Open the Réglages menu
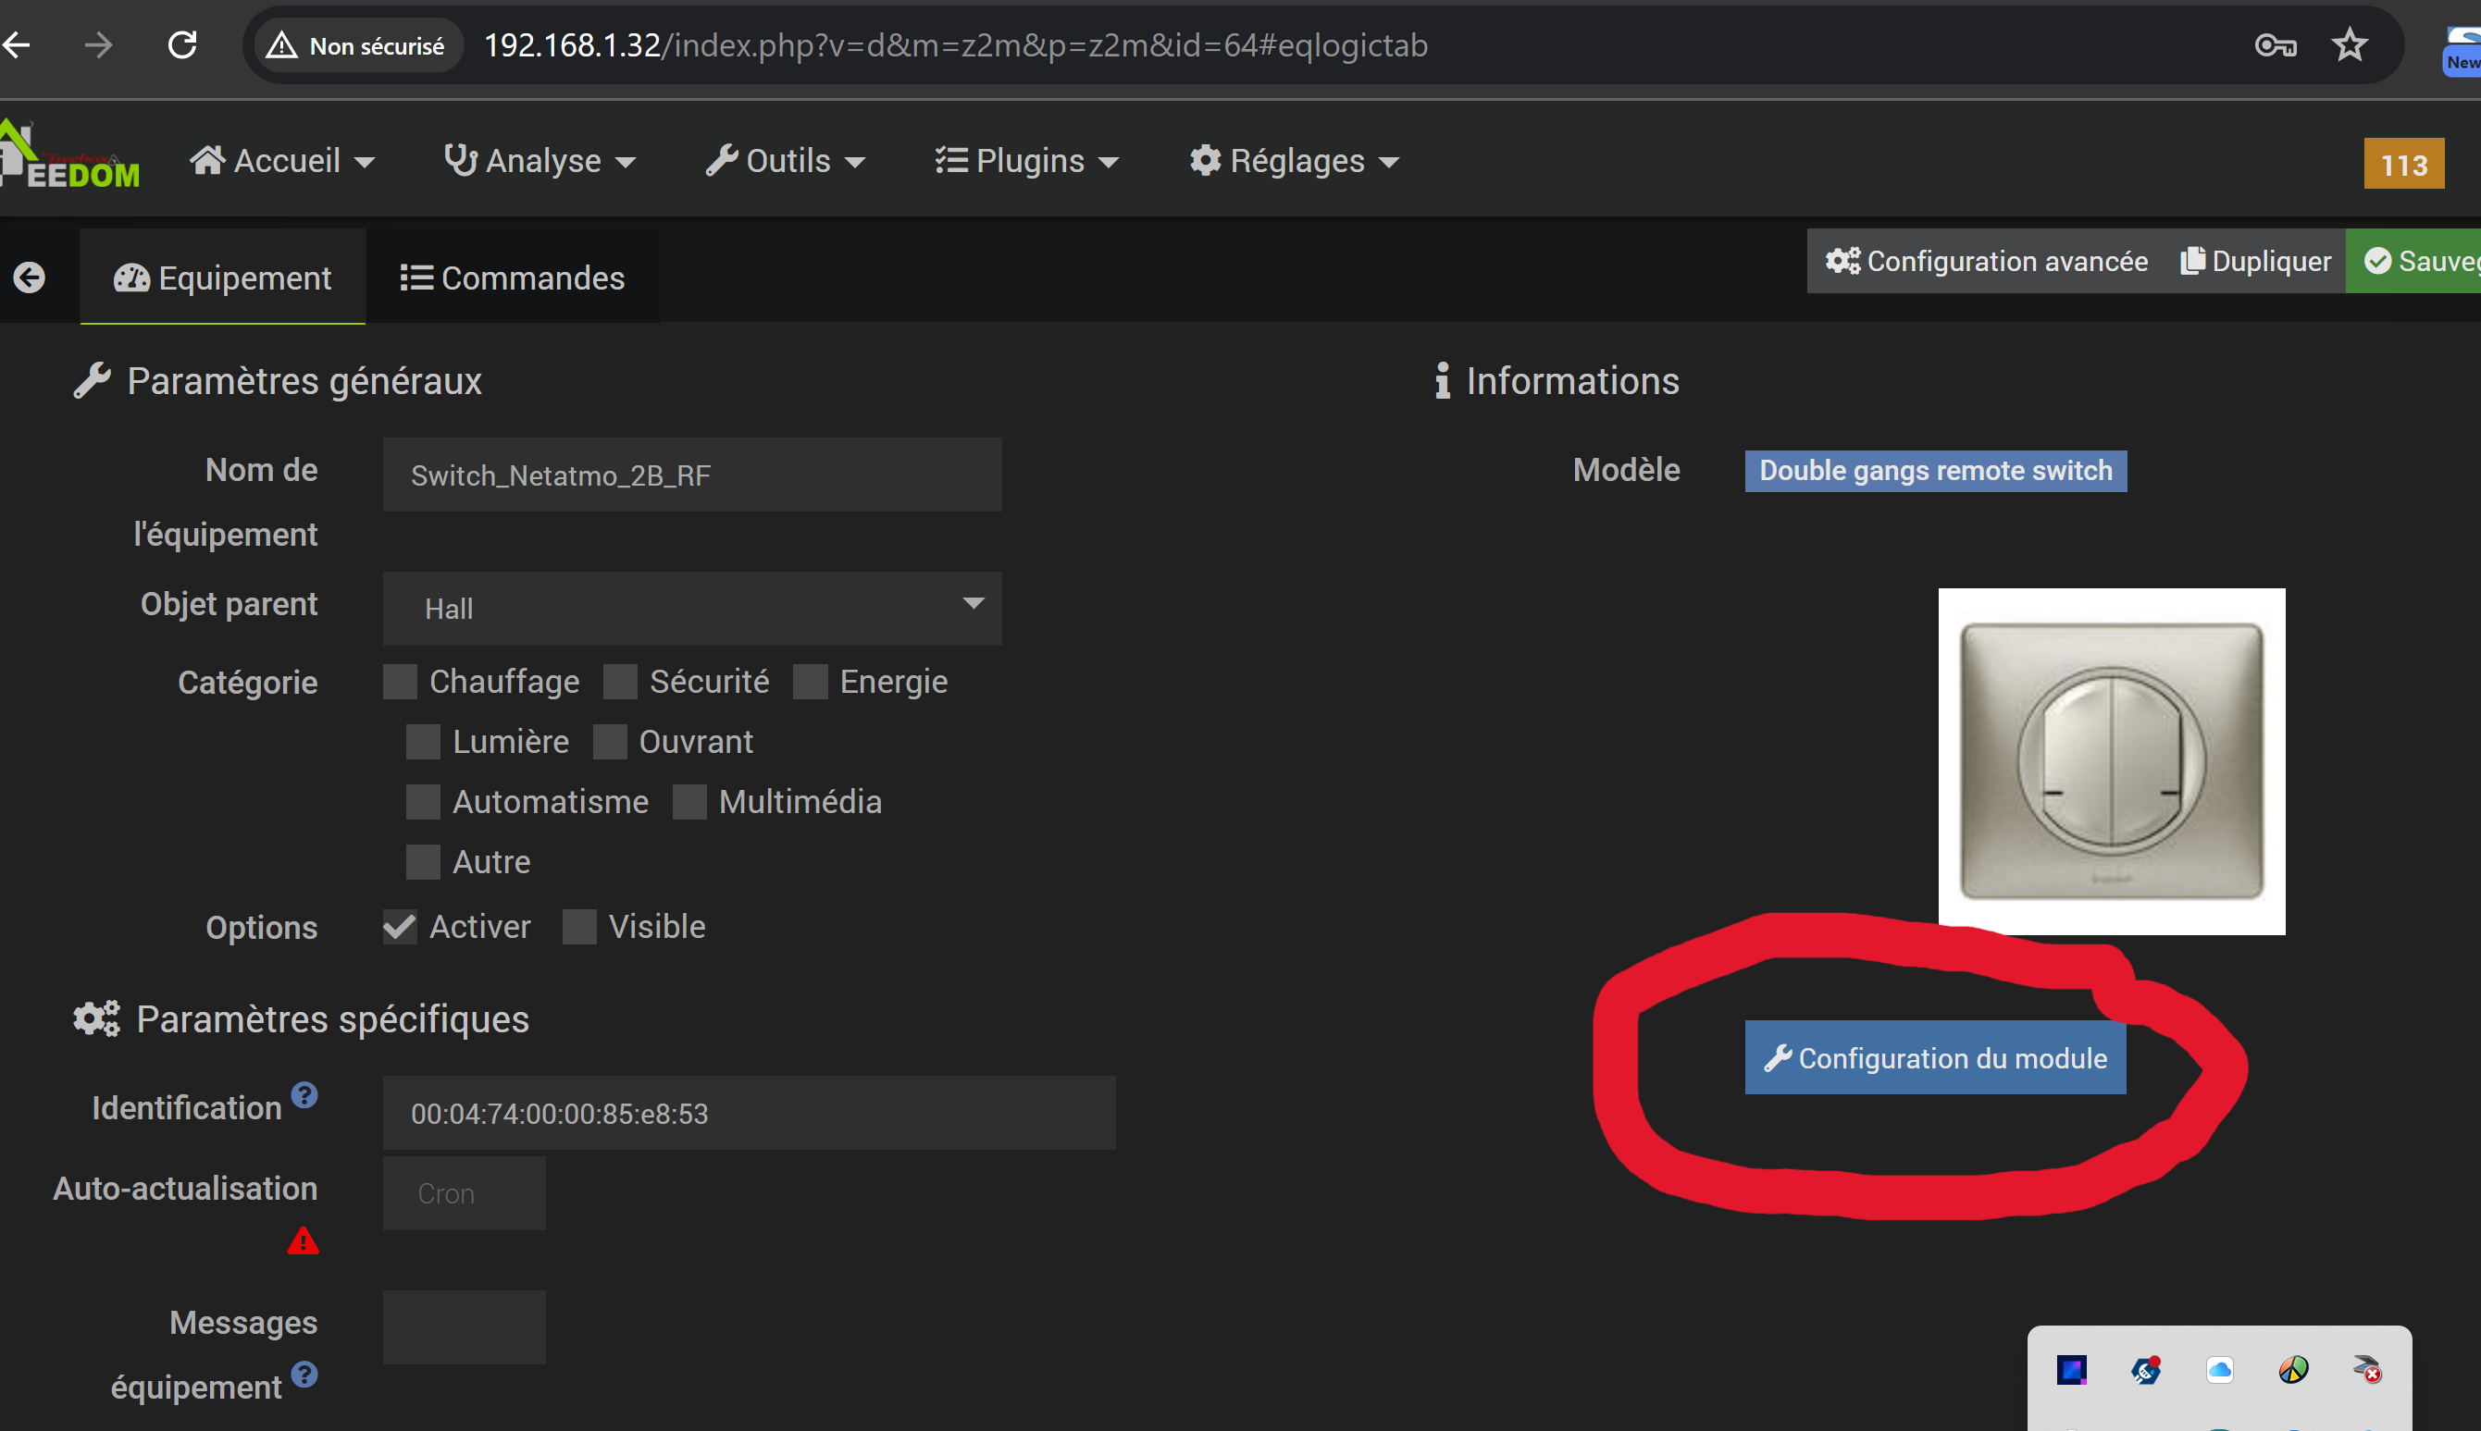2481x1431 pixels. tap(1295, 161)
